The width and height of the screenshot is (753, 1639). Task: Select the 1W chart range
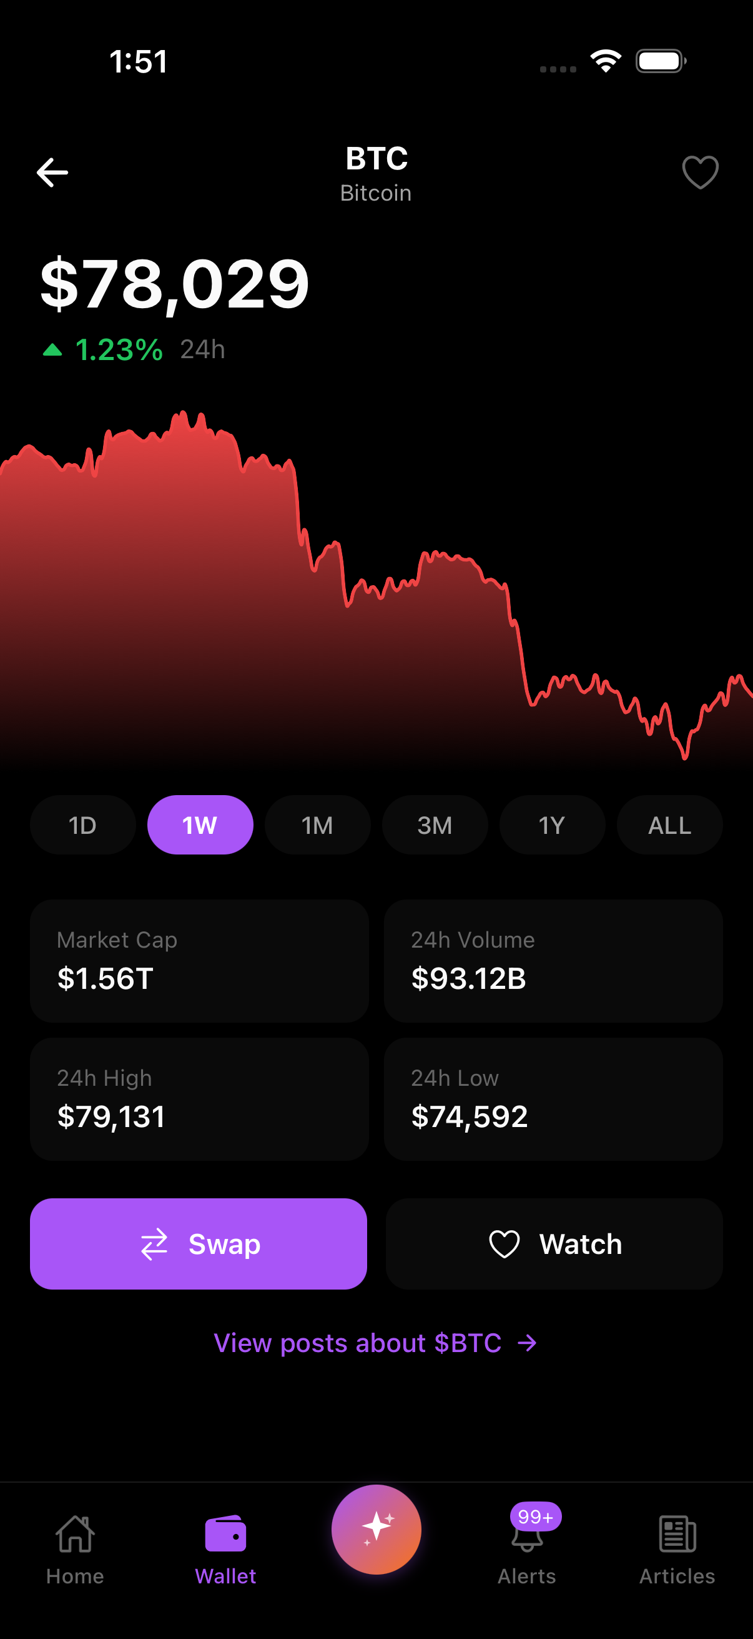click(x=200, y=825)
